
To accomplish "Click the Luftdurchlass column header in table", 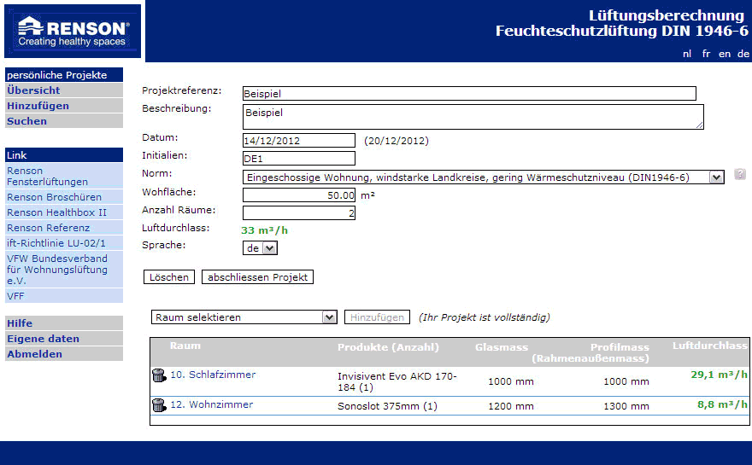I will (710, 346).
